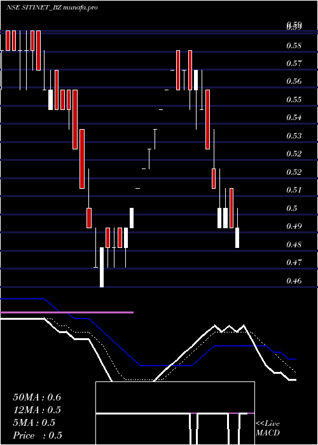The image size is (318, 445).
Task: Click the 0.55 price axis label
Action: [294, 100]
